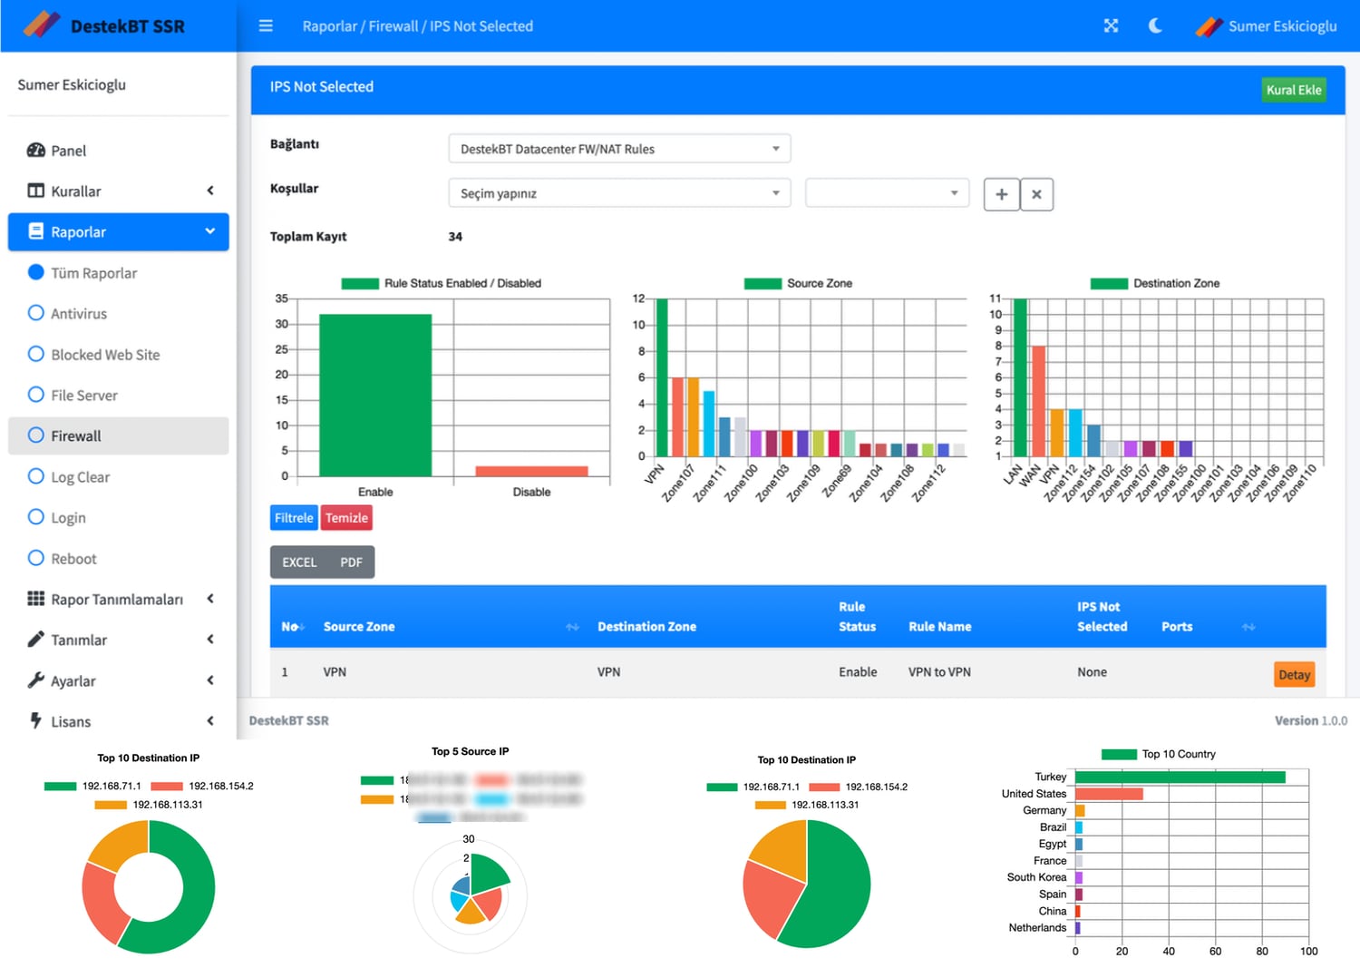The image size is (1360, 968).
Task: Click the green Enable bar in chart
Action: coord(375,395)
